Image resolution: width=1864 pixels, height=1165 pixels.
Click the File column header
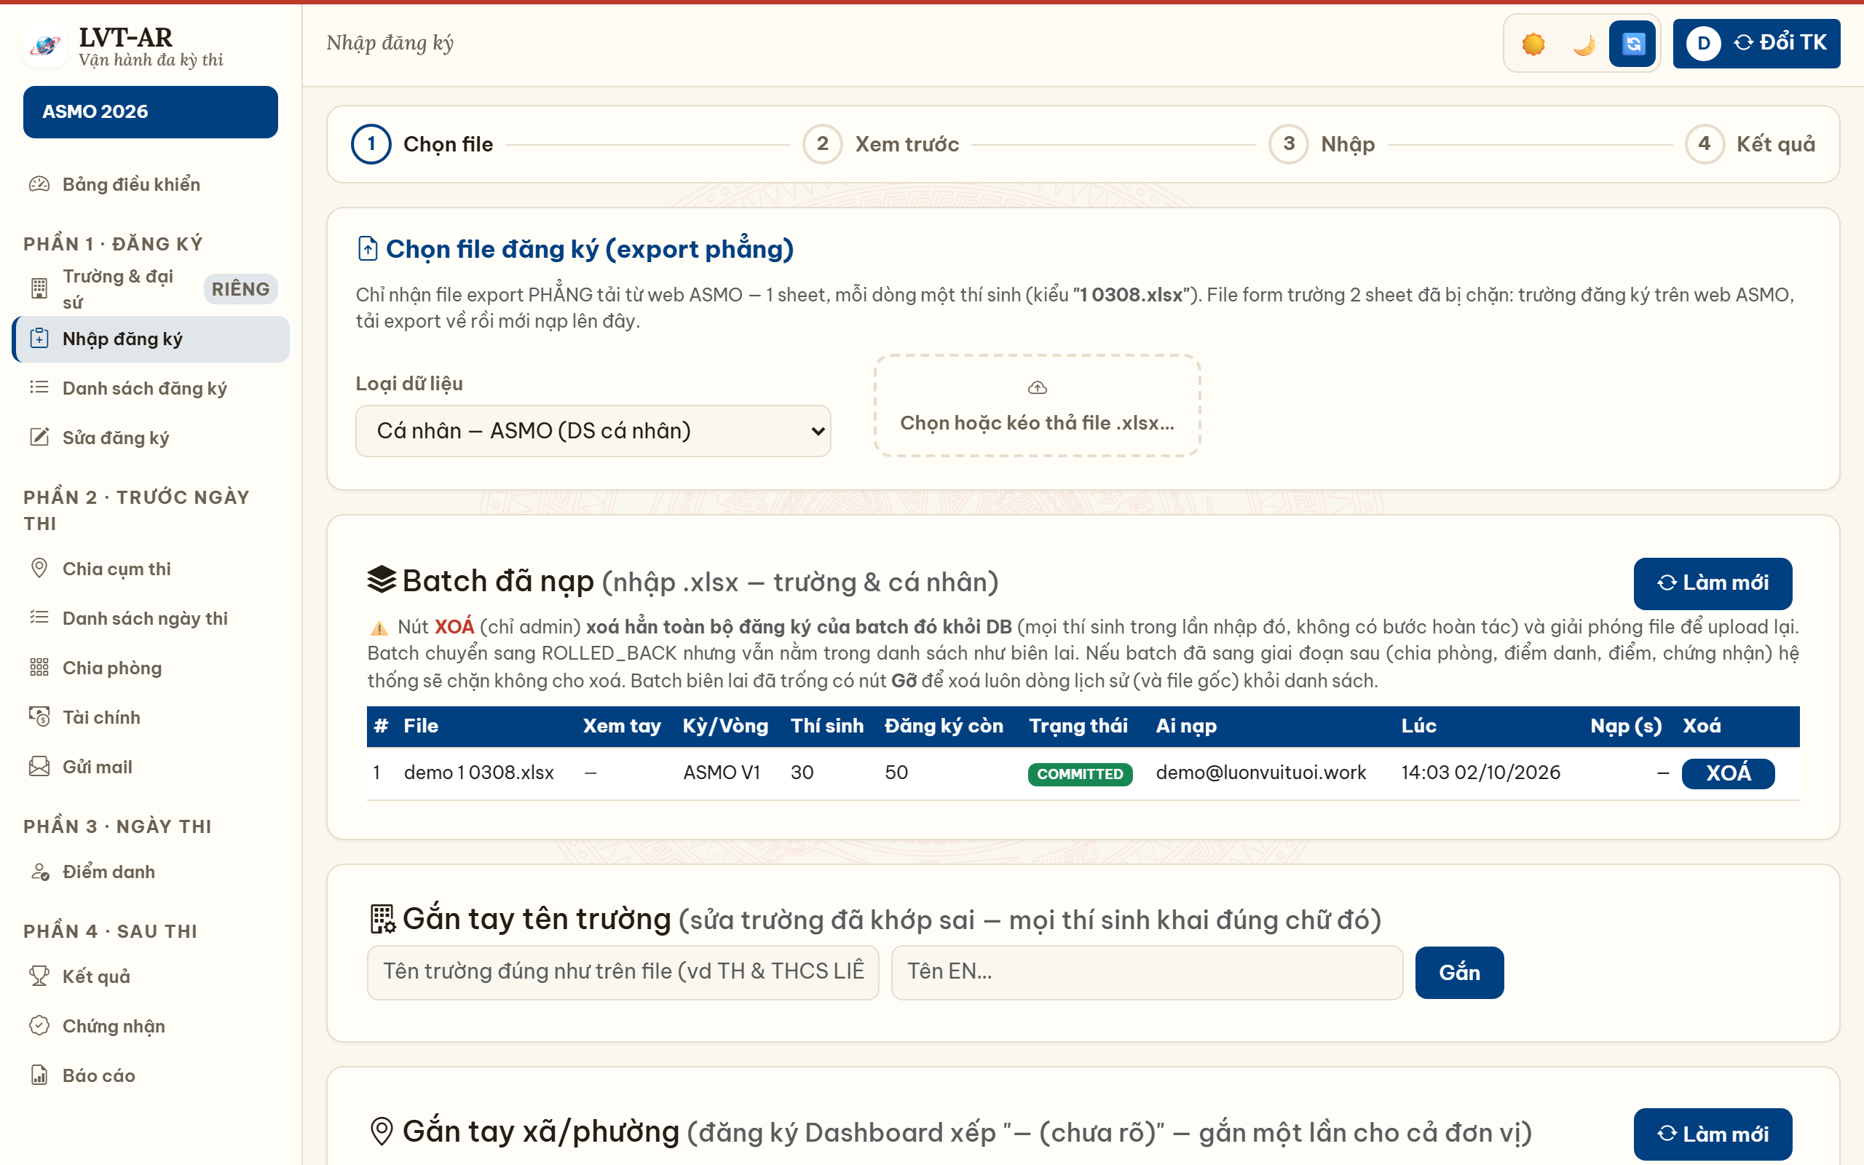[421, 726]
